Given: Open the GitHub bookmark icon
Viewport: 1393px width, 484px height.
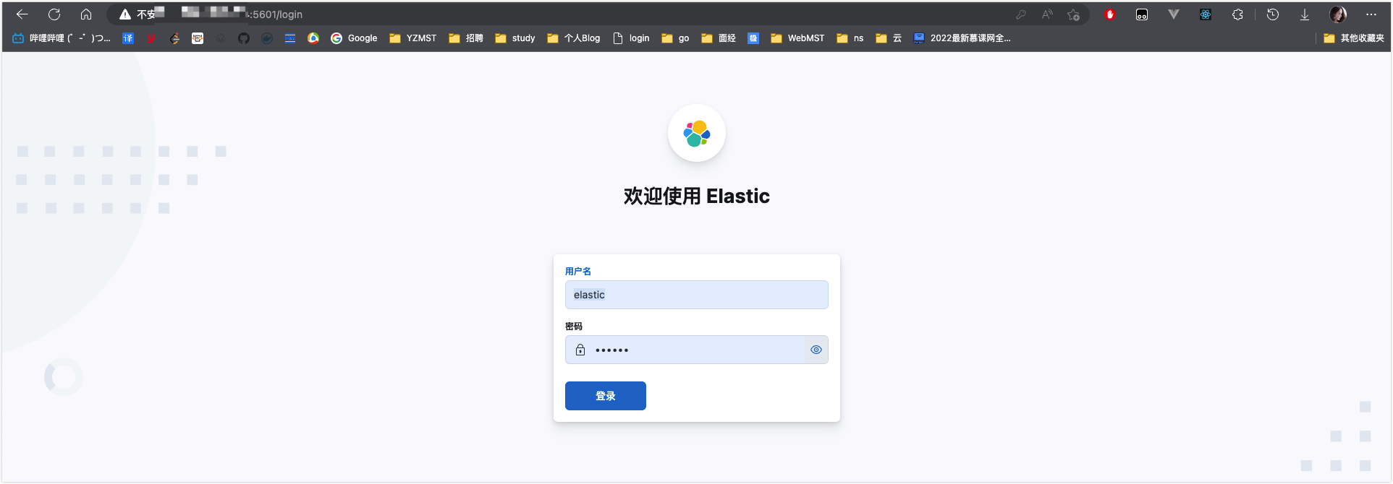Looking at the screenshot, I should tap(244, 38).
